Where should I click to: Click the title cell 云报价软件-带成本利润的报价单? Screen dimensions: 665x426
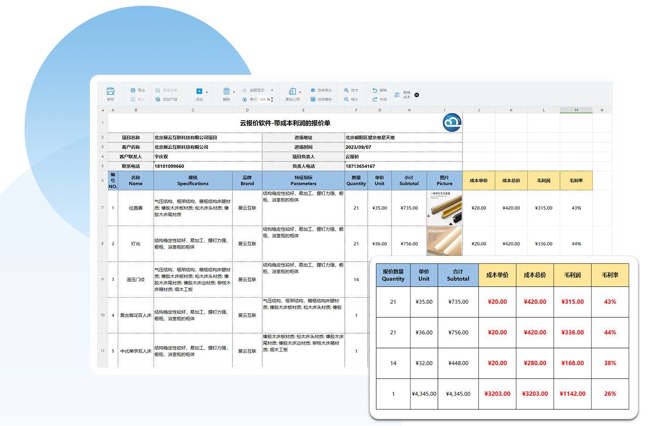pos(285,123)
